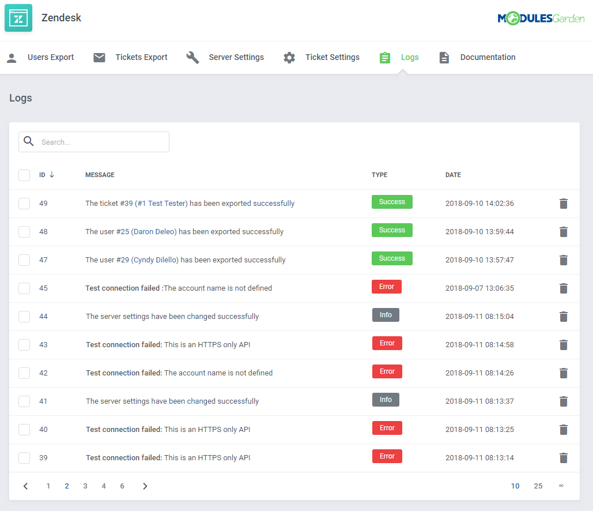Delete log entry 43 with trash icon

pos(564,345)
